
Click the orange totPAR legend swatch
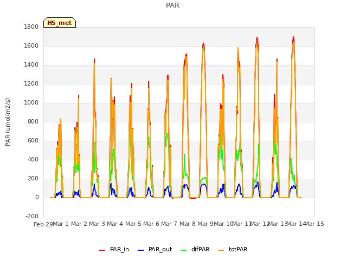[x=221, y=250]
